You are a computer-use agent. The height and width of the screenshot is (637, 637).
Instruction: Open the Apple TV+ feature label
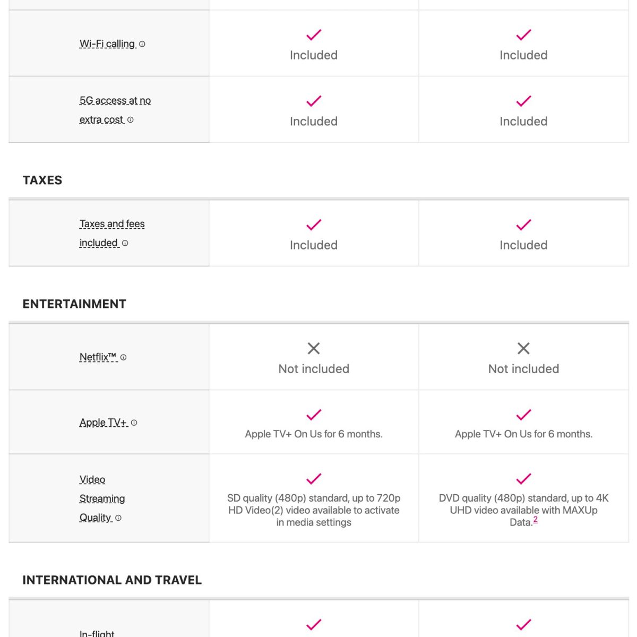click(103, 423)
